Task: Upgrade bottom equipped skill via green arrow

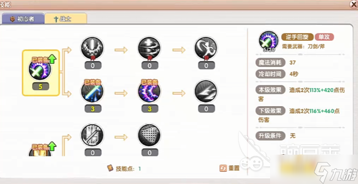Action: click(53, 146)
